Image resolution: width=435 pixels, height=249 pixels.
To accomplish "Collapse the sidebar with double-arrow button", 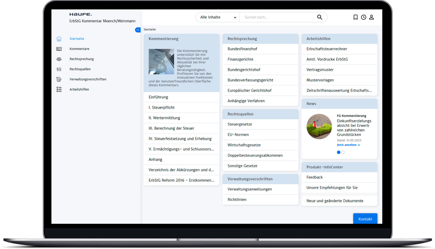I will [138, 30].
